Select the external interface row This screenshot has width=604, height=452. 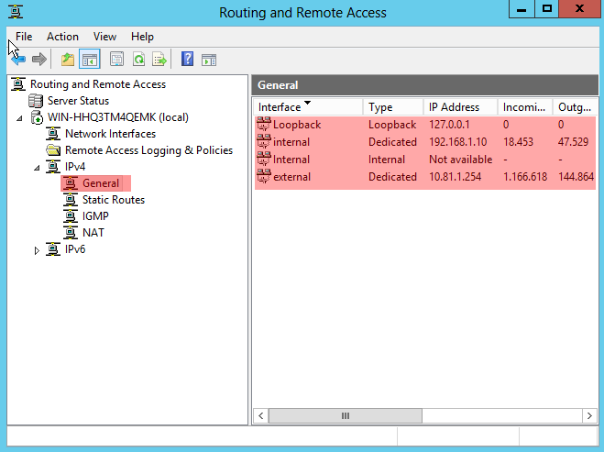pyautogui.click(x=291, y=177)
